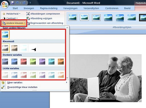The width and height of the screenshot is (146, 108).
Task: Click Beginwaarden van afbeelding
Action: click(45, 23)
